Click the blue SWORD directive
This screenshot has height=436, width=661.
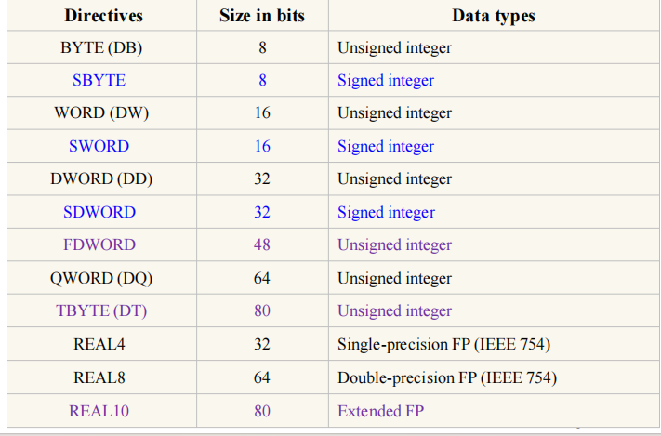pos(99,146)
